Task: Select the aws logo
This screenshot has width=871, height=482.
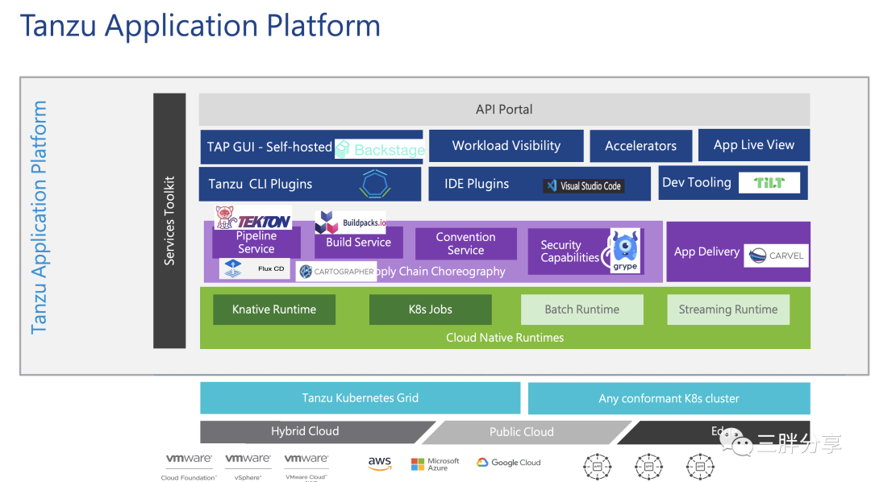Action: (x=379, y=463)
